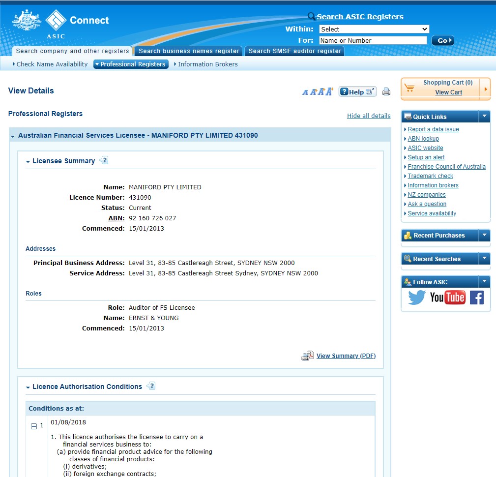Open the Help button
Image resolution: width=496 pixels, height=477 pixels.
[357, 92]
